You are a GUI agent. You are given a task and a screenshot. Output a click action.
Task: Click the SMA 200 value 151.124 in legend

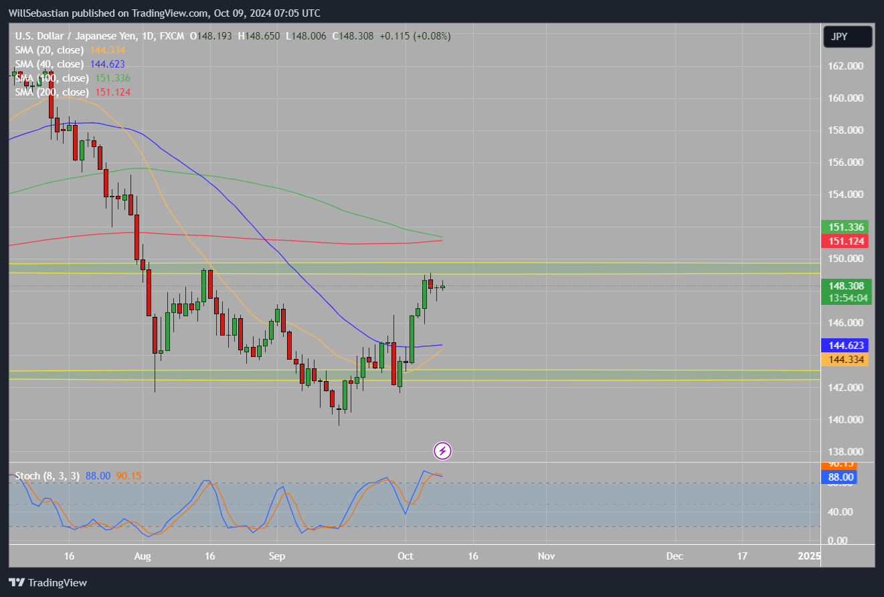click(113, 92)
